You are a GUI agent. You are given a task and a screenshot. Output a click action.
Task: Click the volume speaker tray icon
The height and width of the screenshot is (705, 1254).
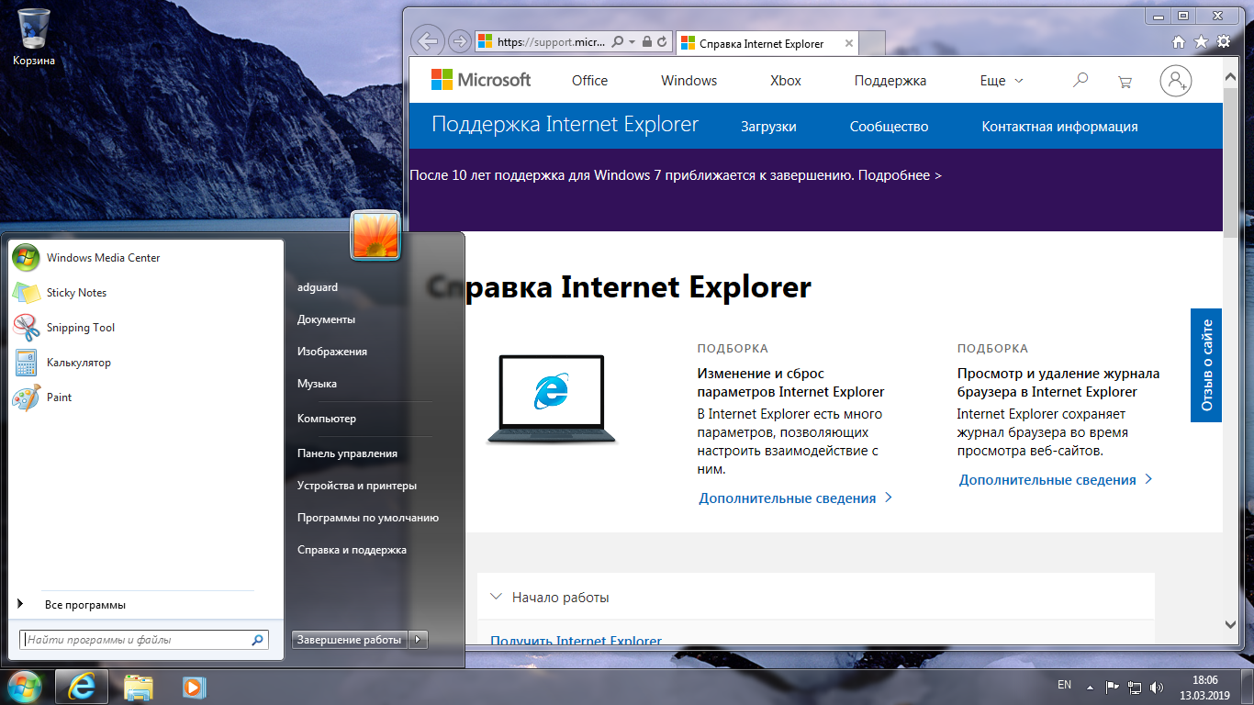click(x=1158, y=687)
